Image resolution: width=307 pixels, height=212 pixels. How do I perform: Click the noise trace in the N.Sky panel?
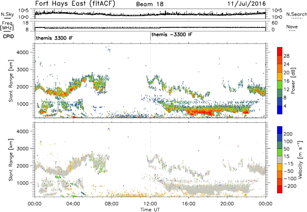point(150,14)
